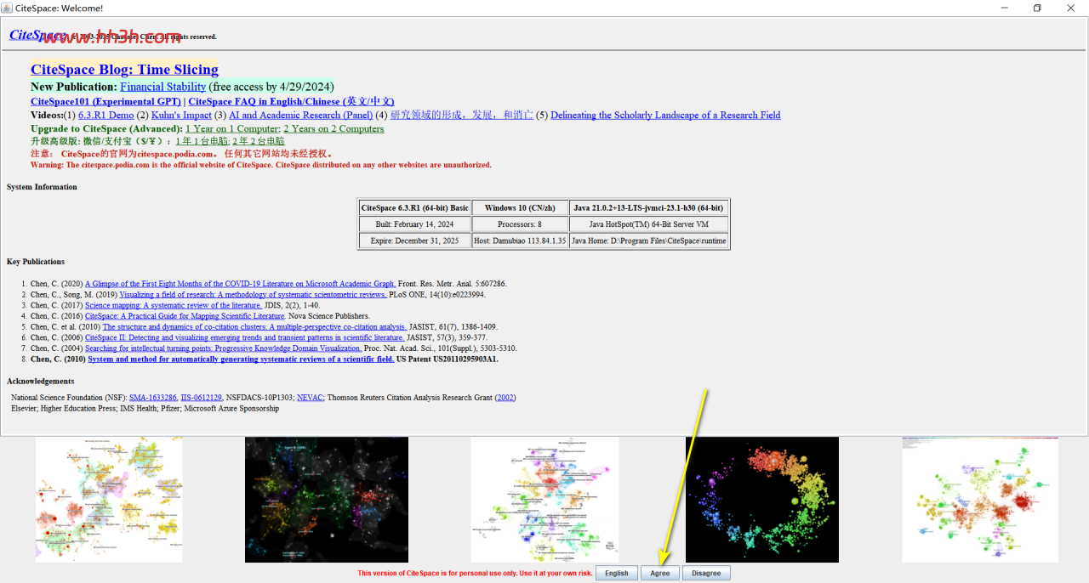The width and height of the screenshot is (1089, 583).
Task: Click the 2年2台电脑 upgrade link
Action: click(x=258, y=141)
